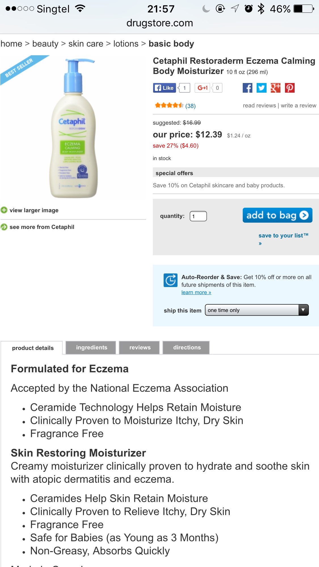This screenshot has width=319, height=567.
Task: Pin product with Pinterest icon
Action: click(290, 88)
